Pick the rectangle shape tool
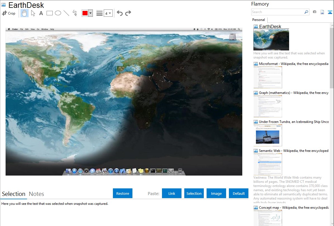Image resolution: width=334 pixels, height=226 pixels. (x=50, y=13)
